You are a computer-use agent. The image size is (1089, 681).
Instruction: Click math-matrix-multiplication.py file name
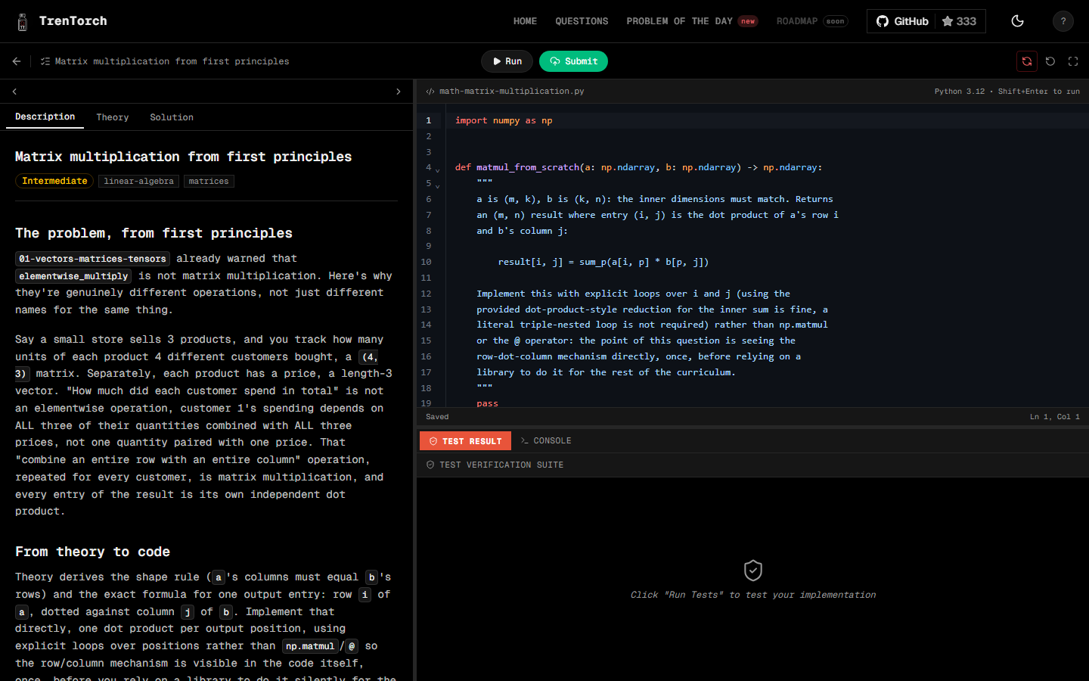pos(512,92)
